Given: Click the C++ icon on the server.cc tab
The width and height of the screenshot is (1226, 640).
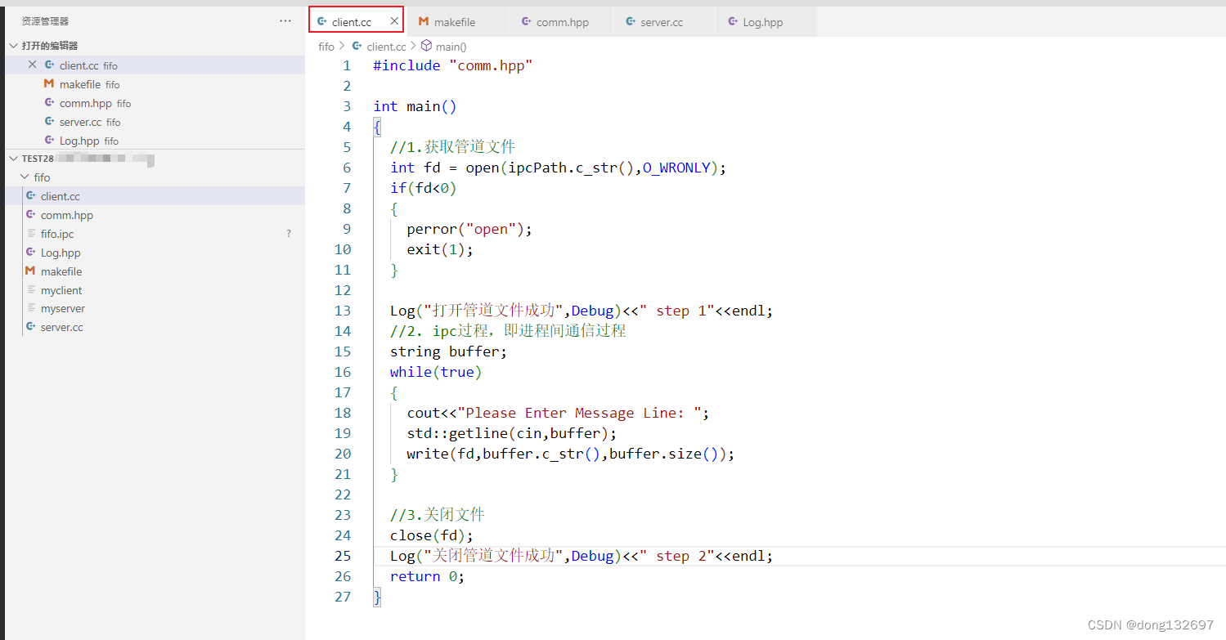Looking at the screenshot, I should click(x=631, y=21).
